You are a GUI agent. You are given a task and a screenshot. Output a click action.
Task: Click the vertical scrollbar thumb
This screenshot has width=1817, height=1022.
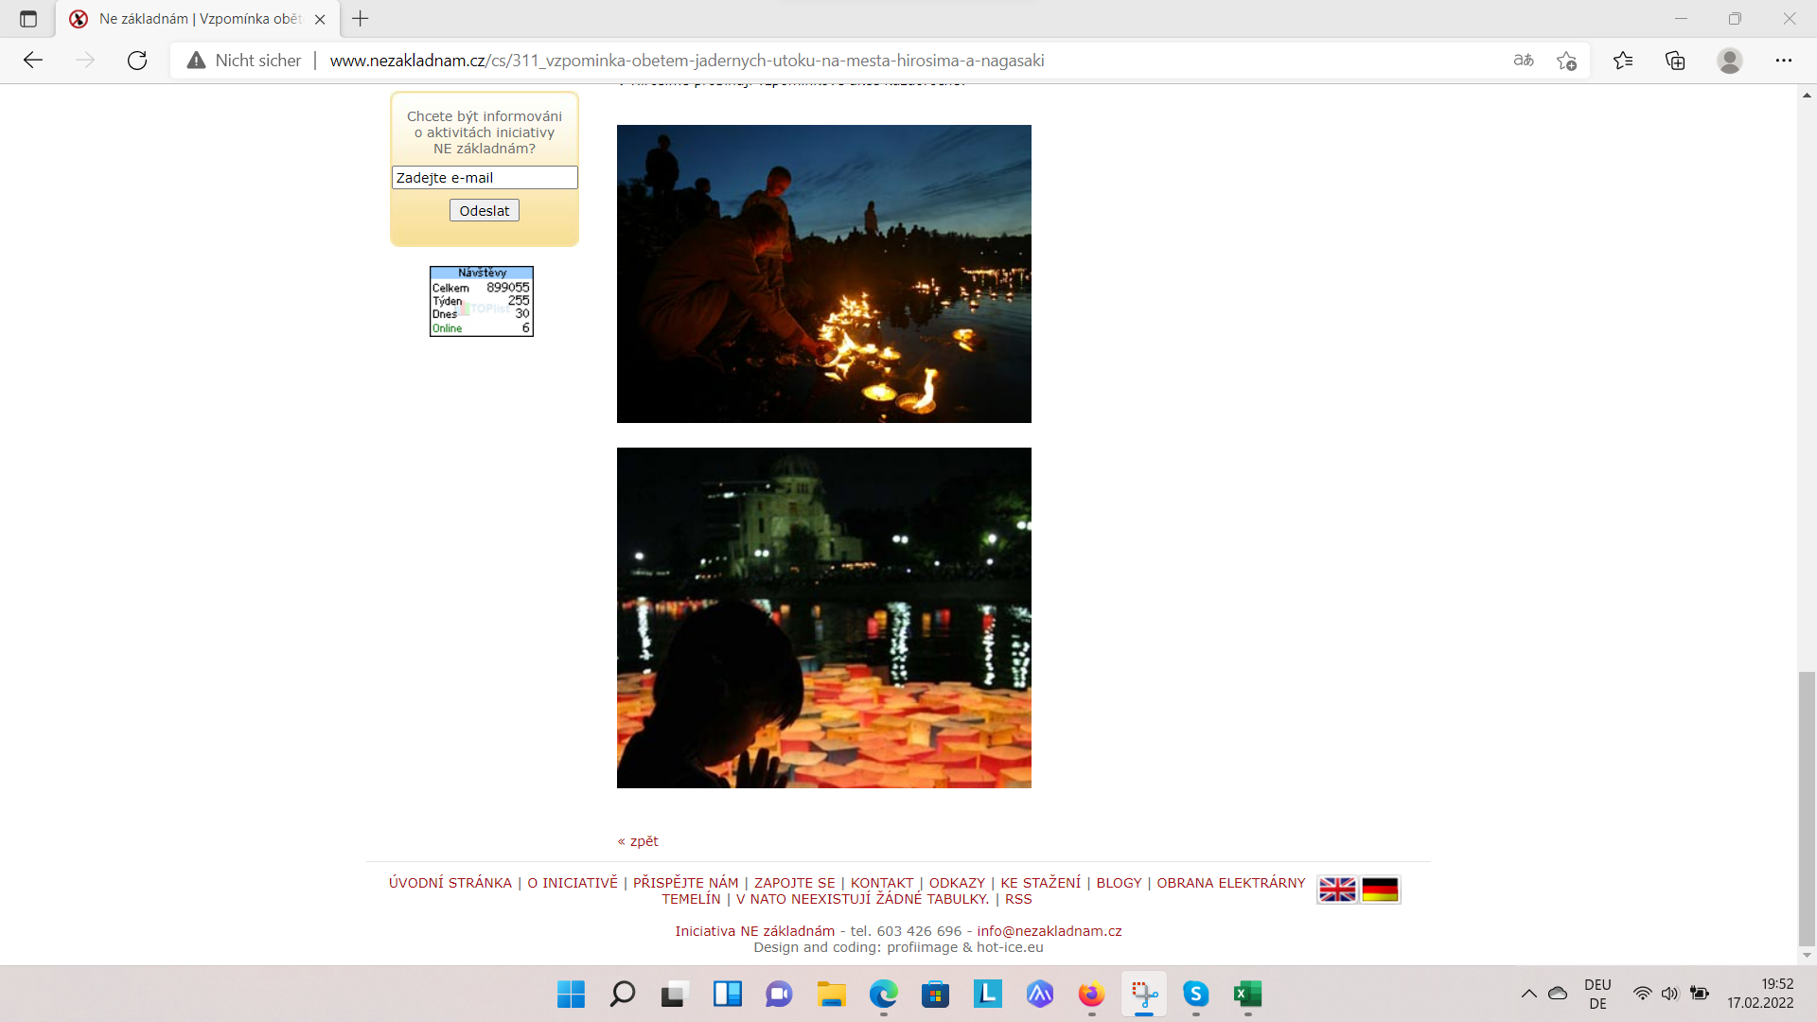1807,808
